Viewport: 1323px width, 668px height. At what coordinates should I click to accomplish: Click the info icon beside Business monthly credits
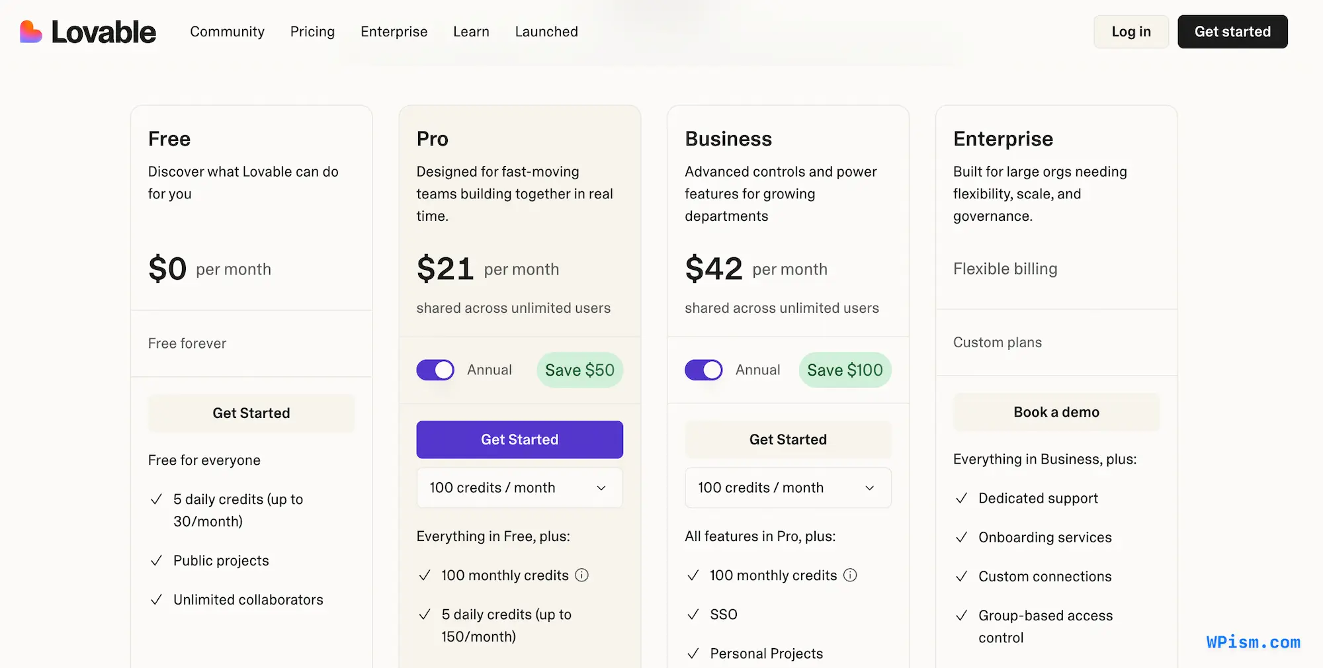850,575
